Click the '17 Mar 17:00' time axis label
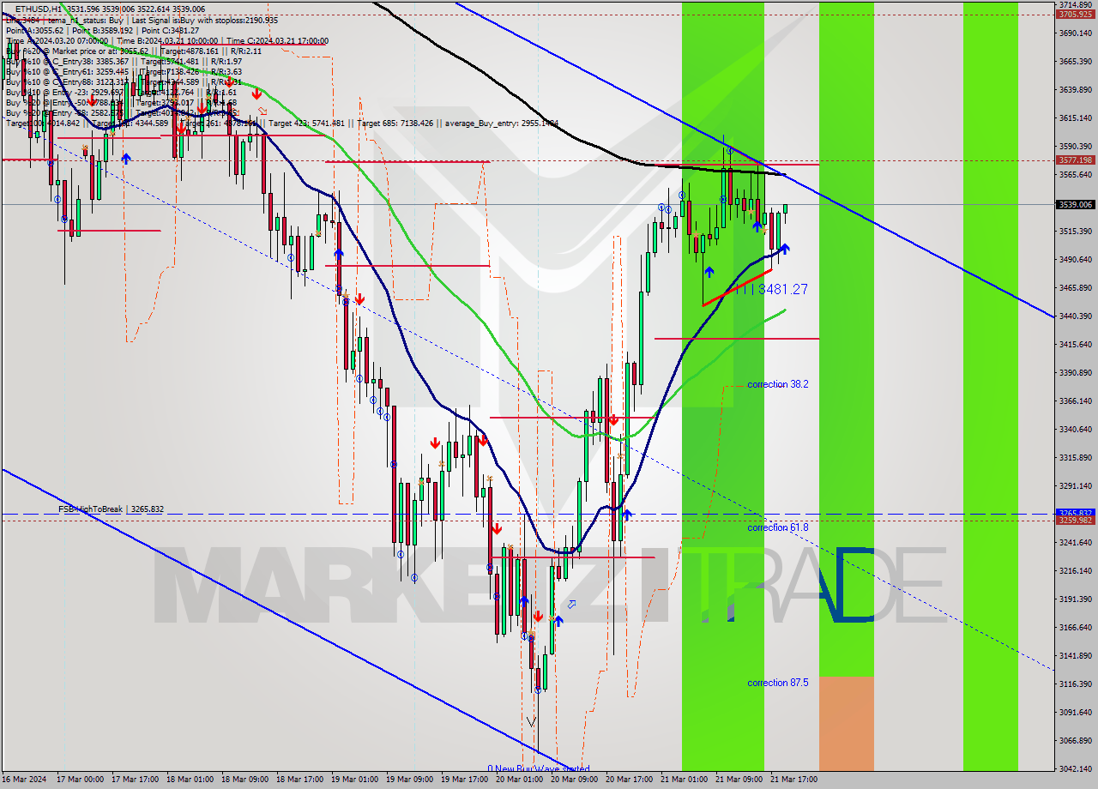 pyautogui.click(x=134, y=780)
